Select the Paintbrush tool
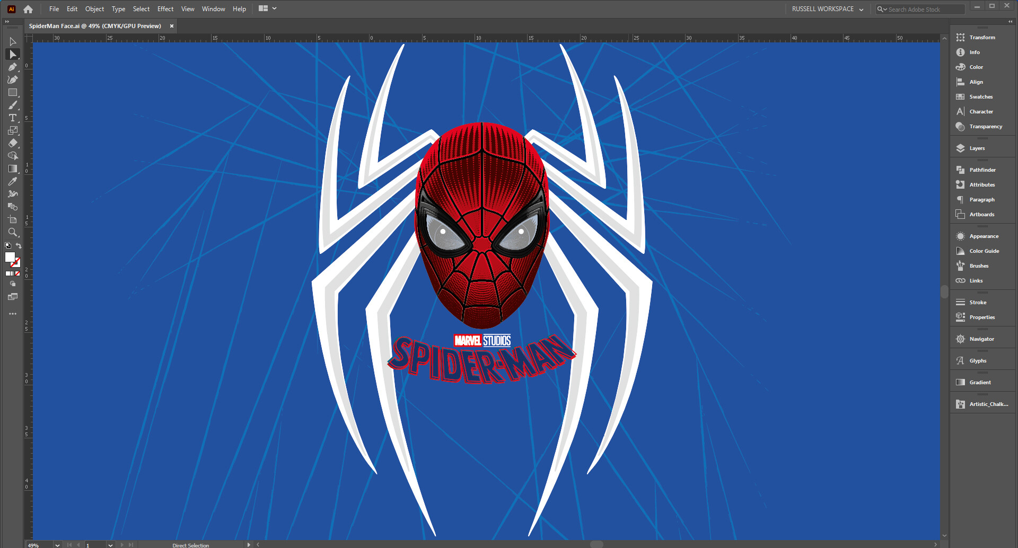The height and width of the screenshot is (548, 1018). (x=13, y=105)
